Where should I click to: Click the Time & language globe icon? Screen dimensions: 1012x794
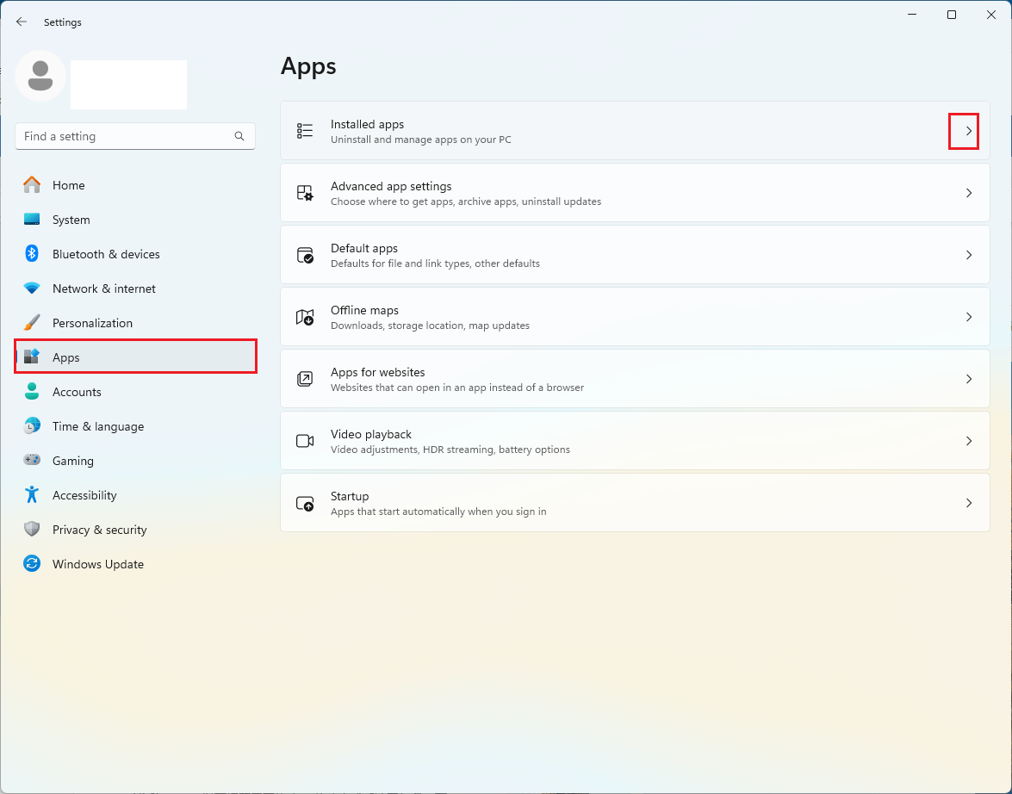[x=32, y=425]
